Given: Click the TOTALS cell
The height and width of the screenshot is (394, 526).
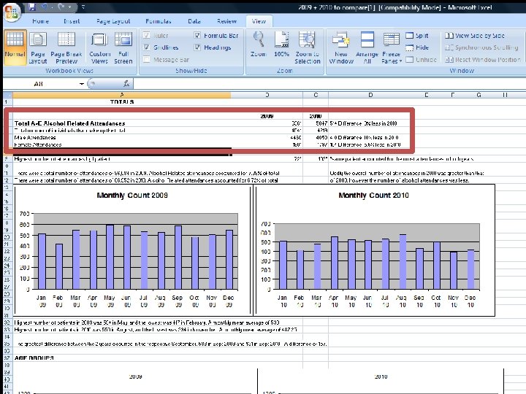Looking at the screenshot, I should point(122,102).
